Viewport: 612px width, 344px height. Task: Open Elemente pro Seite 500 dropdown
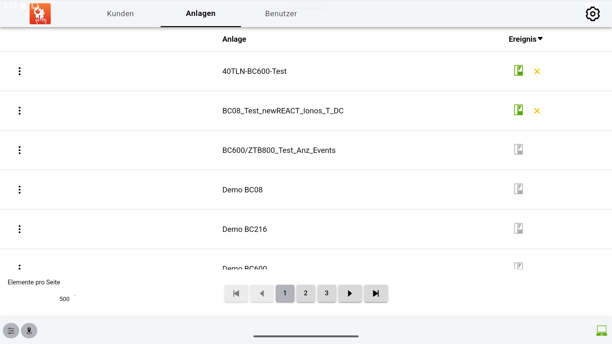pos(67,299)
